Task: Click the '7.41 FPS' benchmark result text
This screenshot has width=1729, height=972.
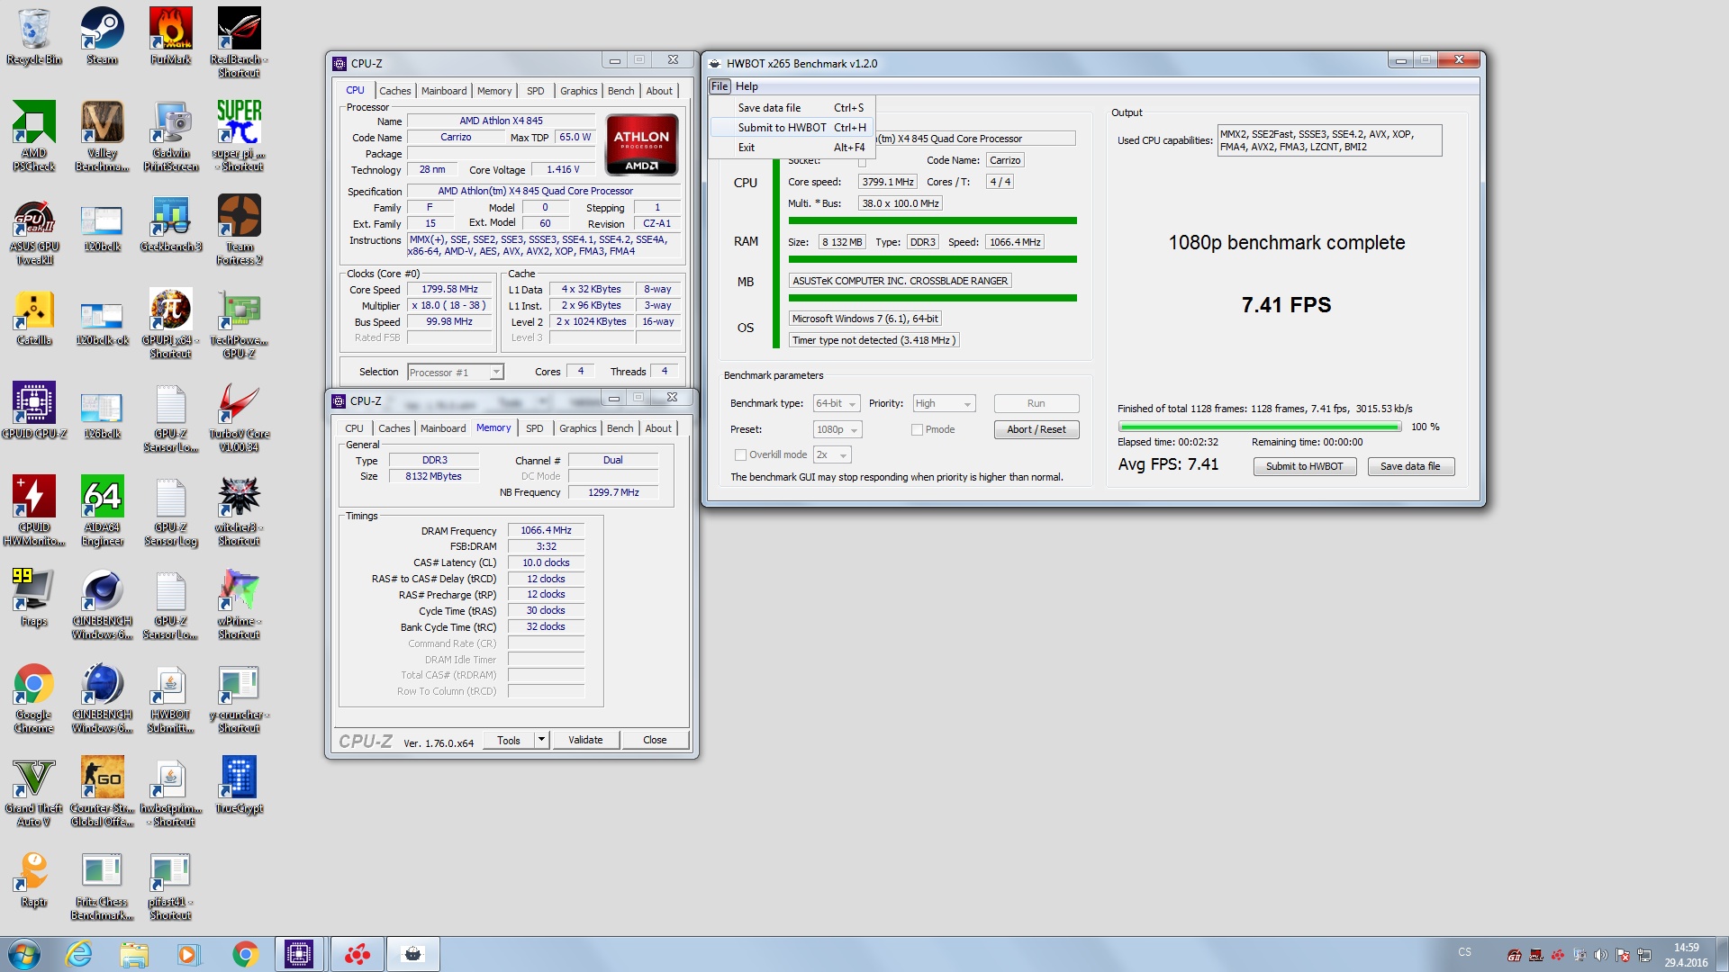Action: (1286, 305)
